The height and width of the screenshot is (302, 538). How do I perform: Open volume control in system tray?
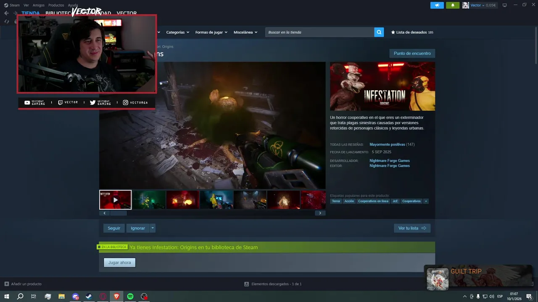pyautogui.click(x=492, y=297)
